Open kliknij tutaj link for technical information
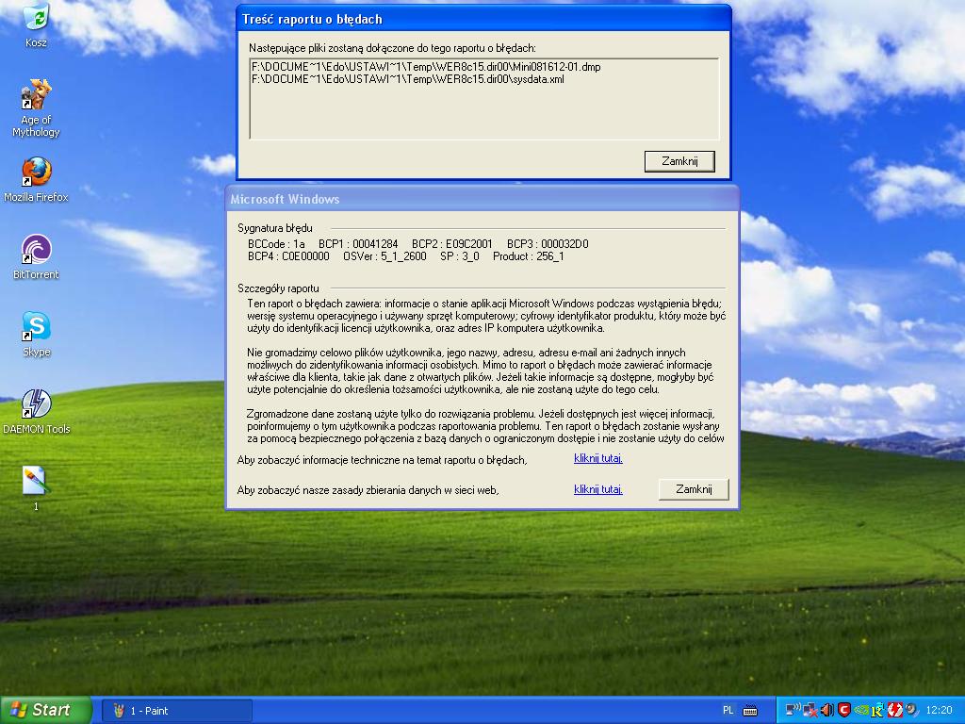This screenshot has height=724, width=965. 598,458
